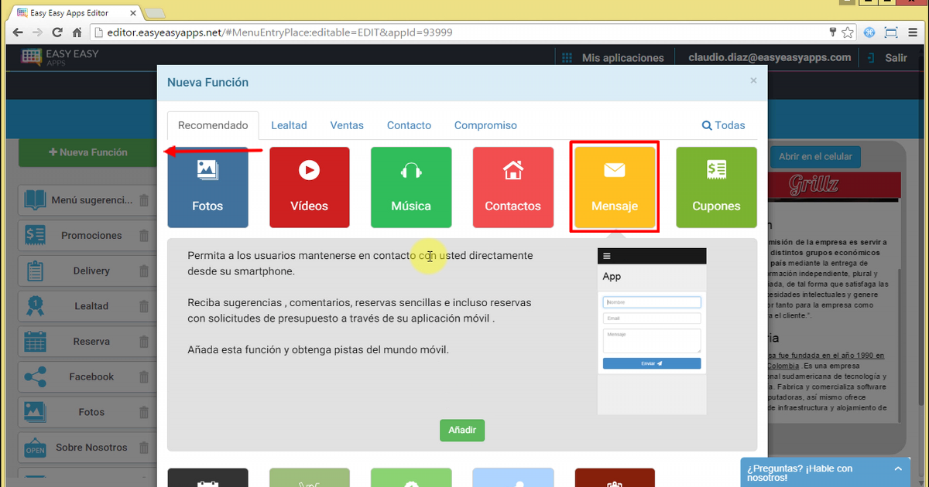Select the highlighted Mensaje function tile

614,187
